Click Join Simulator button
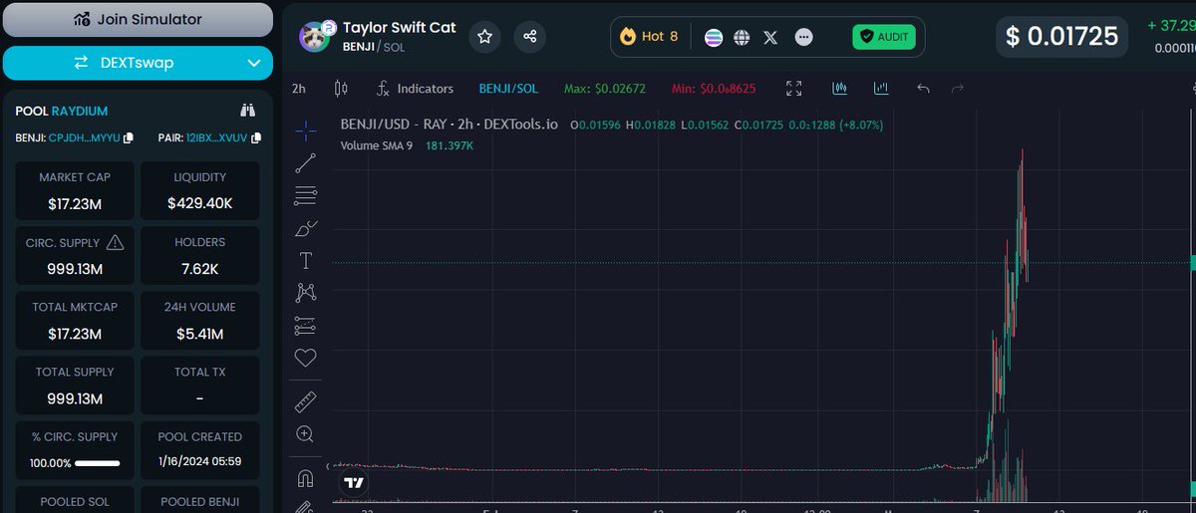Image resolution: width=1196 pixels, height=513 pixels. tap(138, 20)
